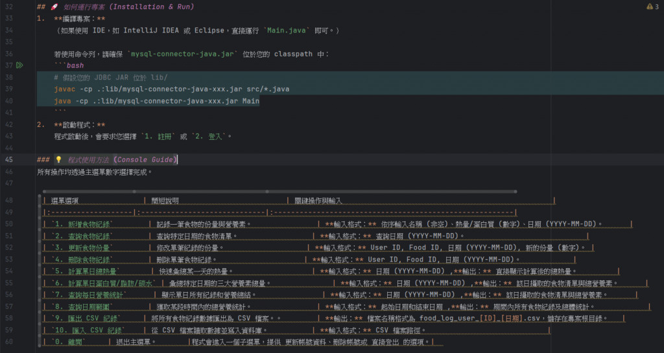
Task: Click the '選單選項' table header
Action: tap(65, 201)
